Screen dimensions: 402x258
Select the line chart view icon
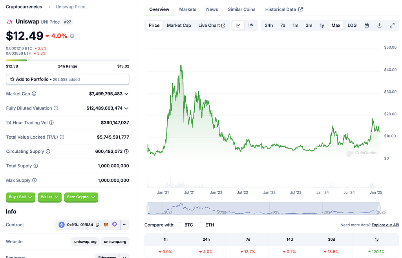pos(238,26)
